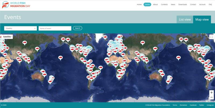Click the World Fish Migration Foundation footer link
The image size is (215, 108).
[x=158, y=105]
